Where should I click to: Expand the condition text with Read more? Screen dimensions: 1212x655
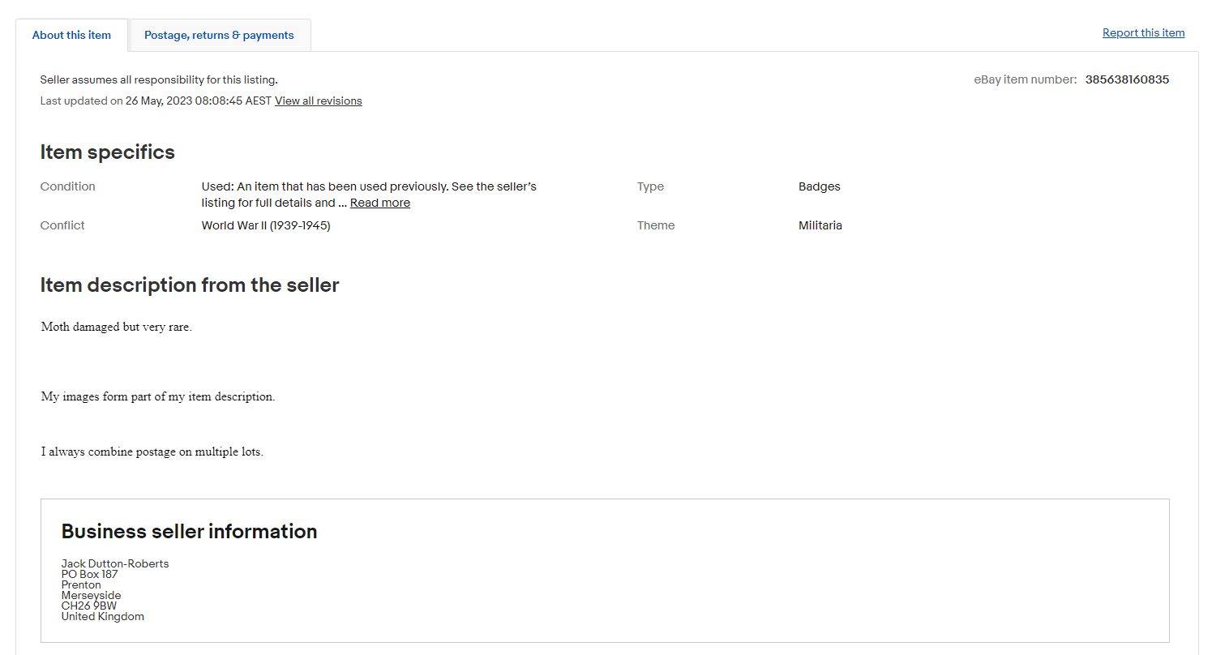point(379,203)
